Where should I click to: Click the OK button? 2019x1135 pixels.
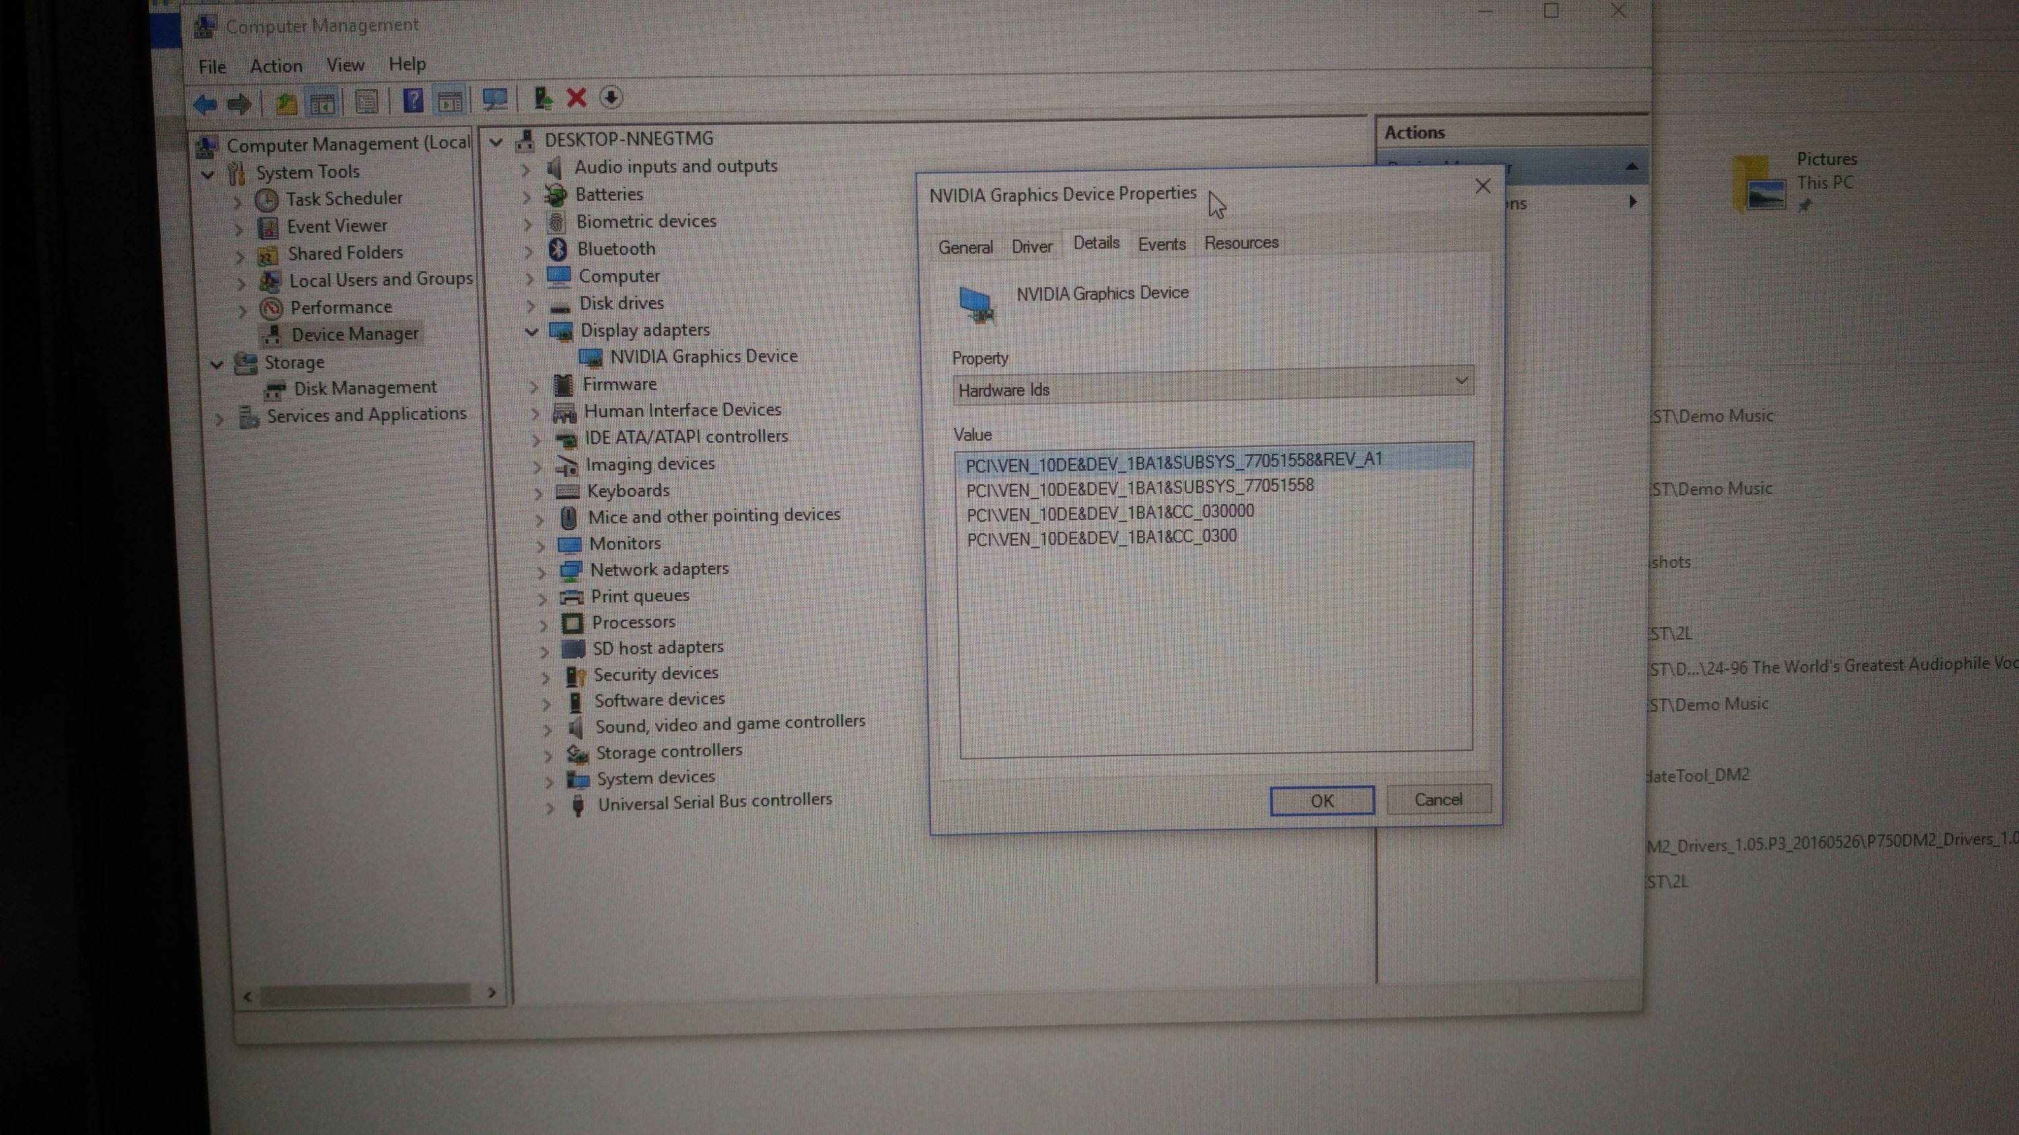pyautogui.click(x=1322, y=801)
